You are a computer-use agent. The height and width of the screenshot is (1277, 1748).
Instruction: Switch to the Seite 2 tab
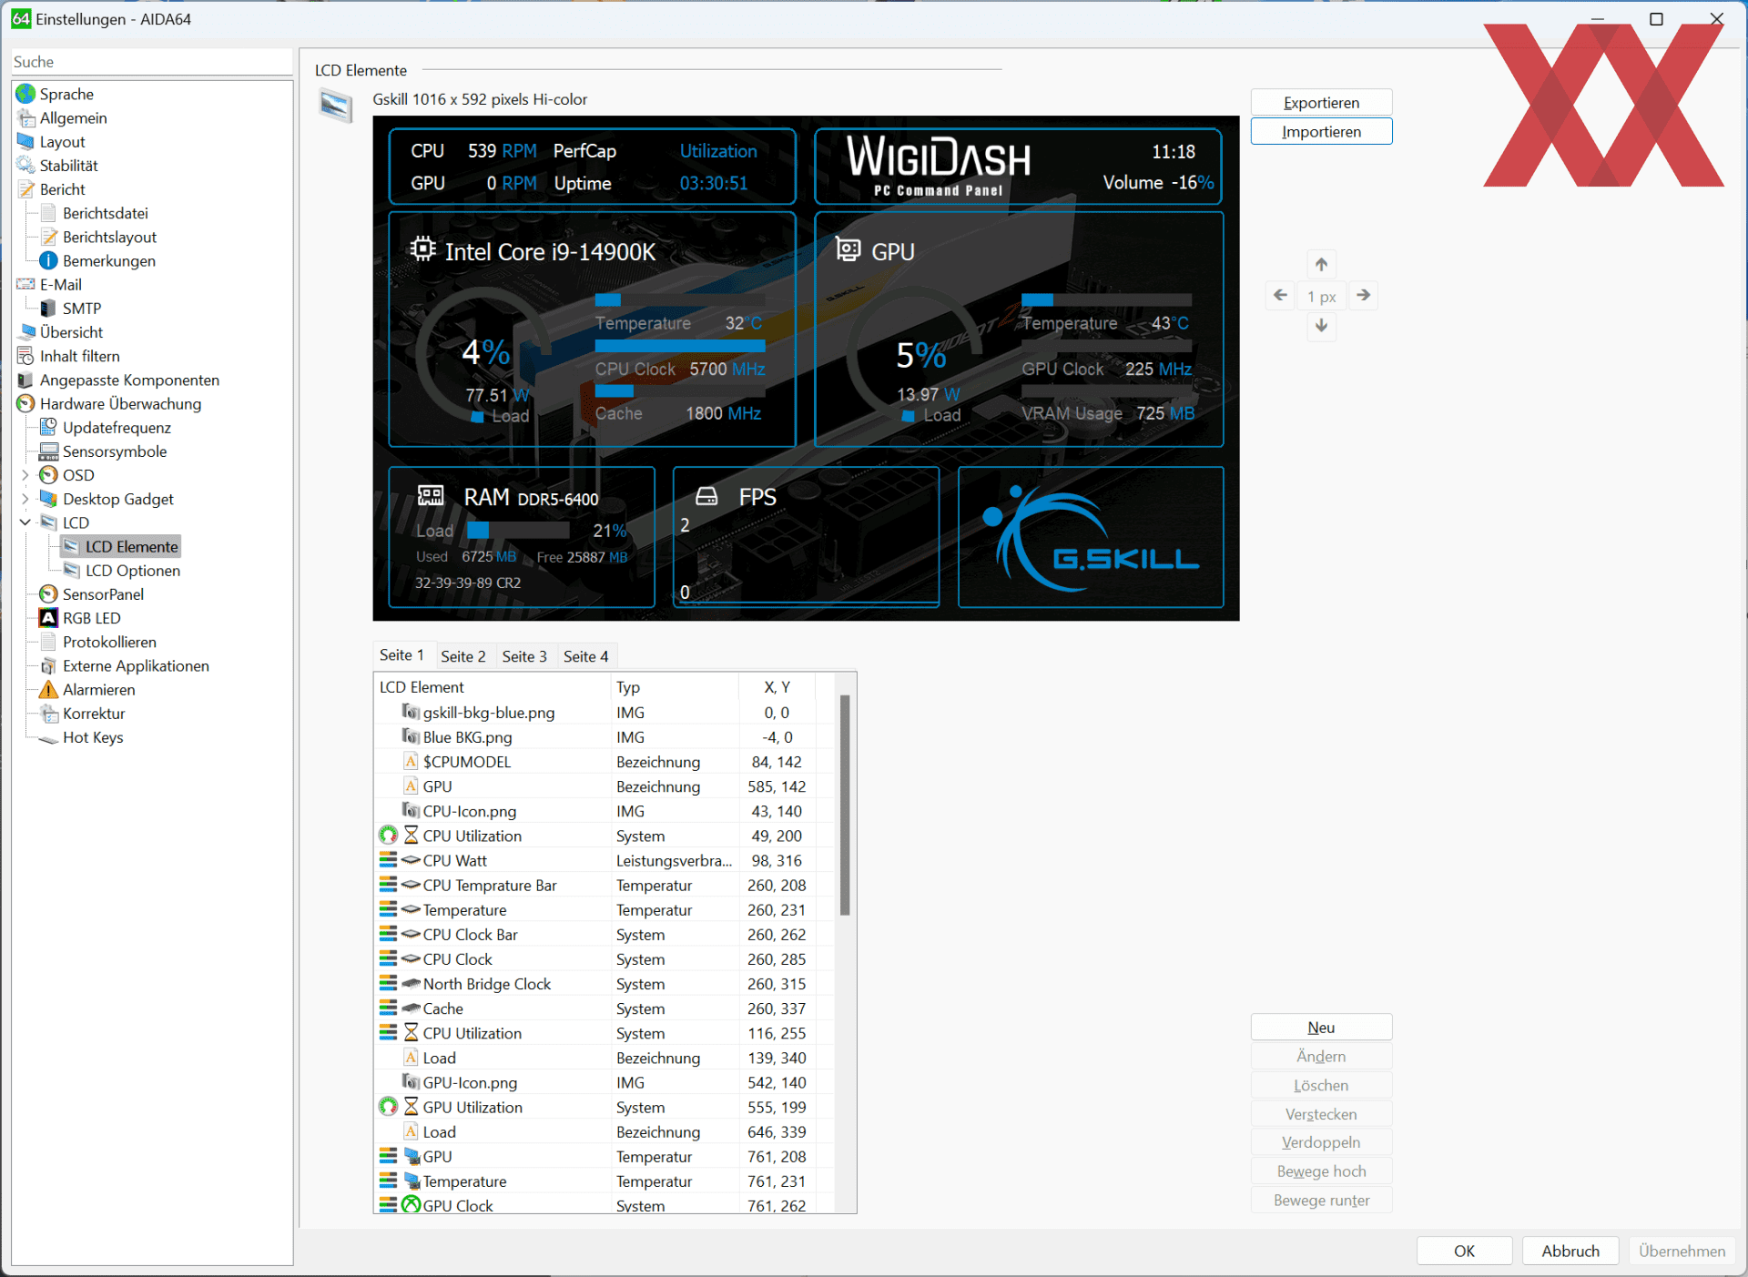tap(463, 656)
